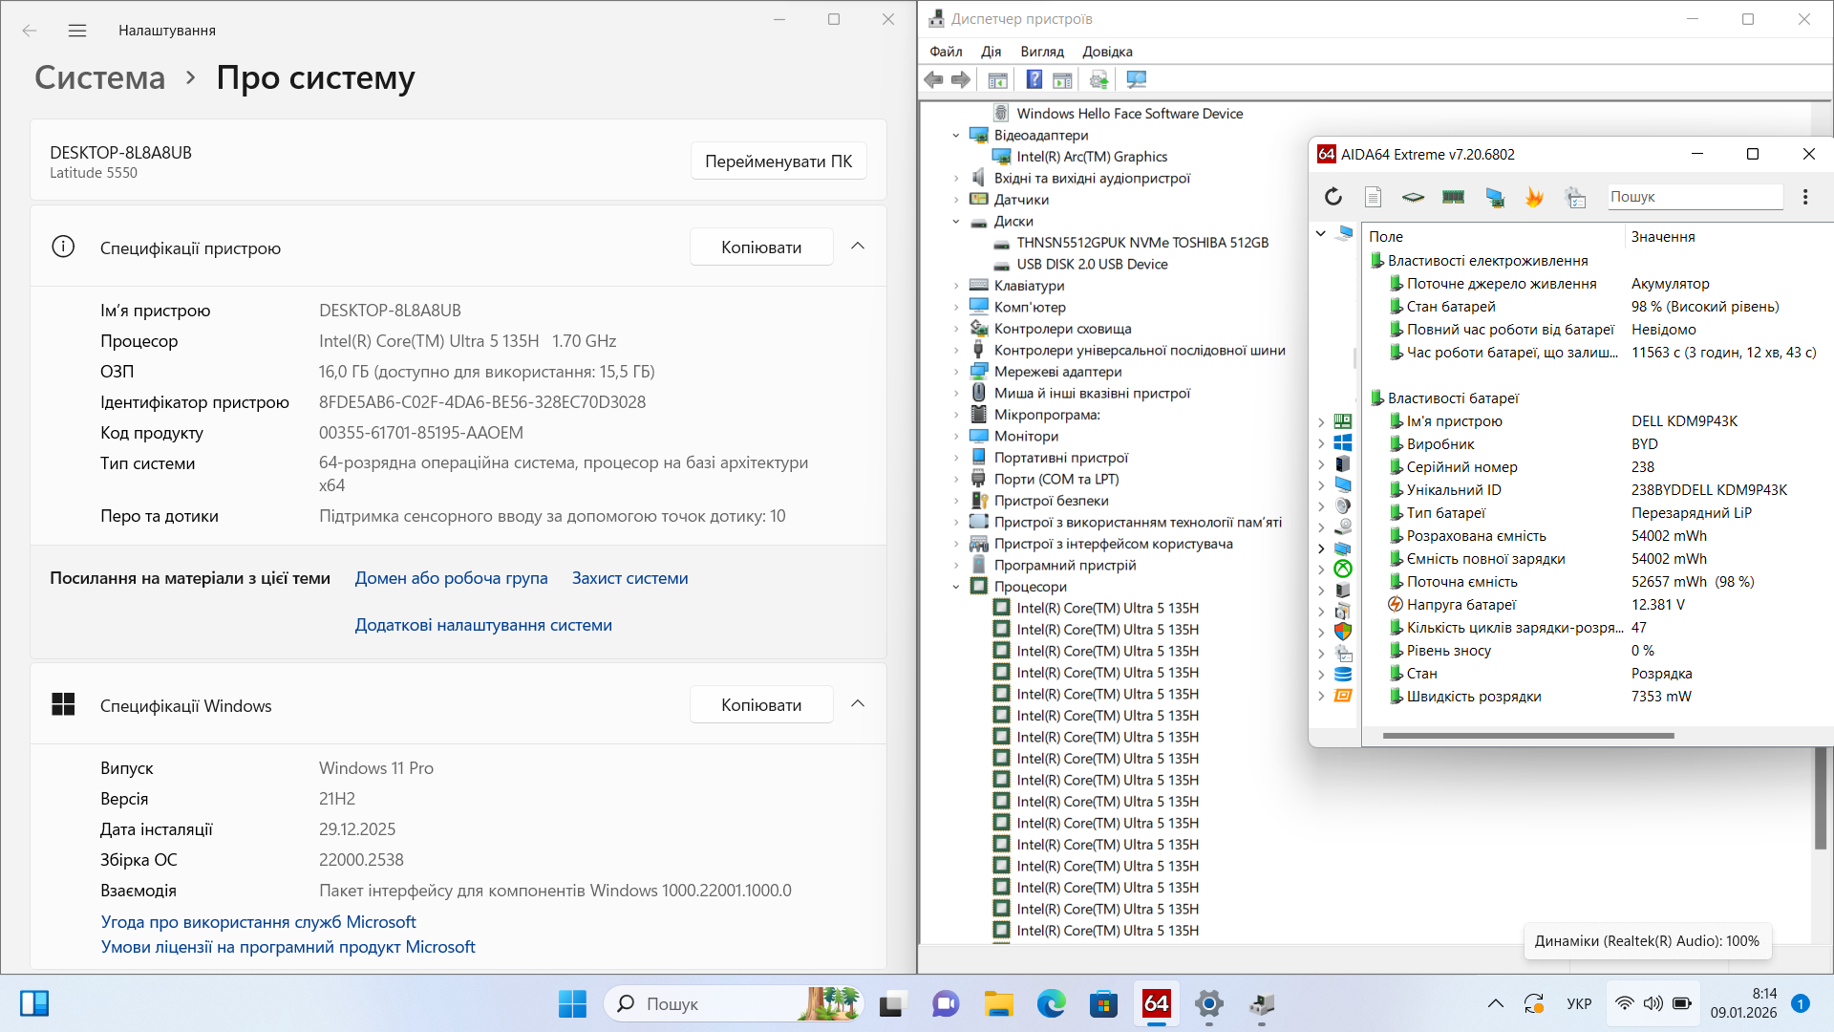Click the scan for hardware changes icon
Viewport: 1834px width, 1032px height.
pos(1136,79)
